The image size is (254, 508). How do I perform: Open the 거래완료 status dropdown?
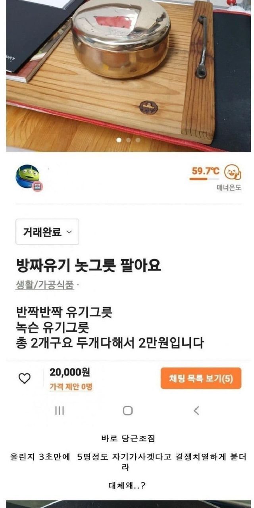pos(47,232)
